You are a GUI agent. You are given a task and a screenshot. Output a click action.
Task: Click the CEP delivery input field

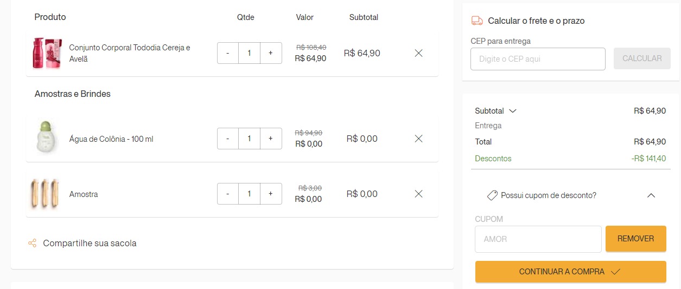[x=538, y=59]
